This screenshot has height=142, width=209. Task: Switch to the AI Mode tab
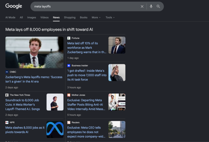click(x=10, y=17)
